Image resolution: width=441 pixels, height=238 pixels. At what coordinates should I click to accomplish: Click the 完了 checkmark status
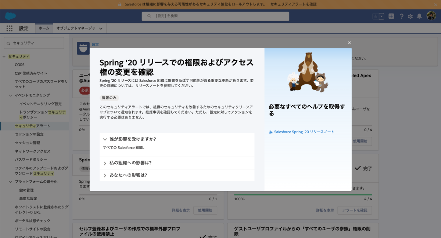(x=363, y=168)
